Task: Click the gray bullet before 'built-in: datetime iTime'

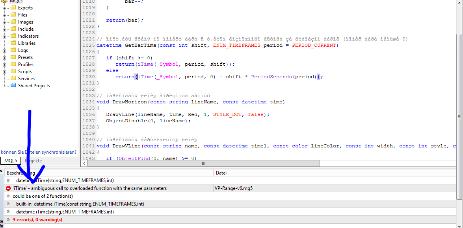Action: [x=8, y=204]
